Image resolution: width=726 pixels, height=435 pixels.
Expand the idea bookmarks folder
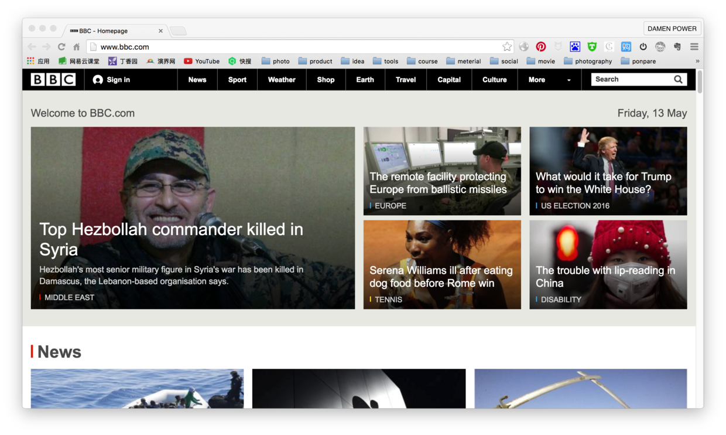(x=352, y=61)
